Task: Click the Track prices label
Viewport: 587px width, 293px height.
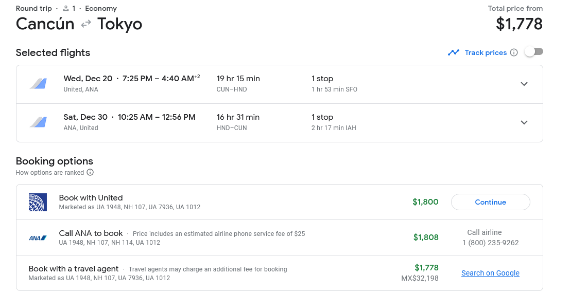Action: (x=486, y=53)
